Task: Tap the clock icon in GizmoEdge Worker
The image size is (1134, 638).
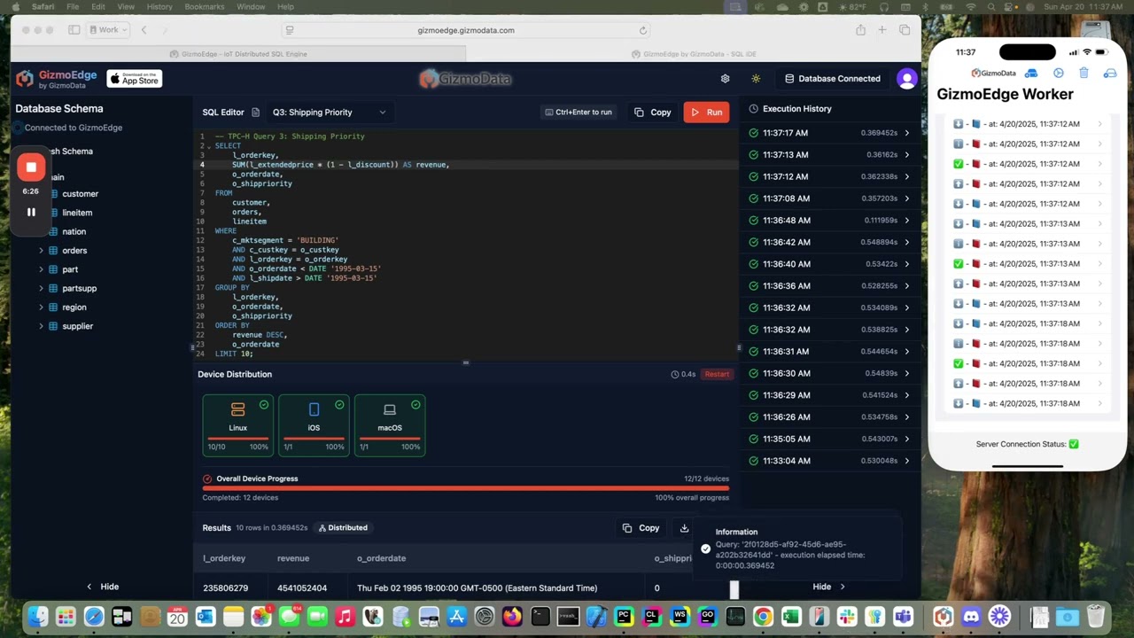Action: click(x=1058, y=73)
